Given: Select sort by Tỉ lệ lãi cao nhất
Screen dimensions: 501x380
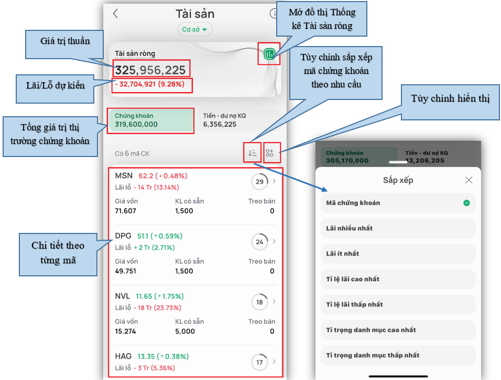Looking at the screenshot, I should pyautogui.click(x=398, y=279).
